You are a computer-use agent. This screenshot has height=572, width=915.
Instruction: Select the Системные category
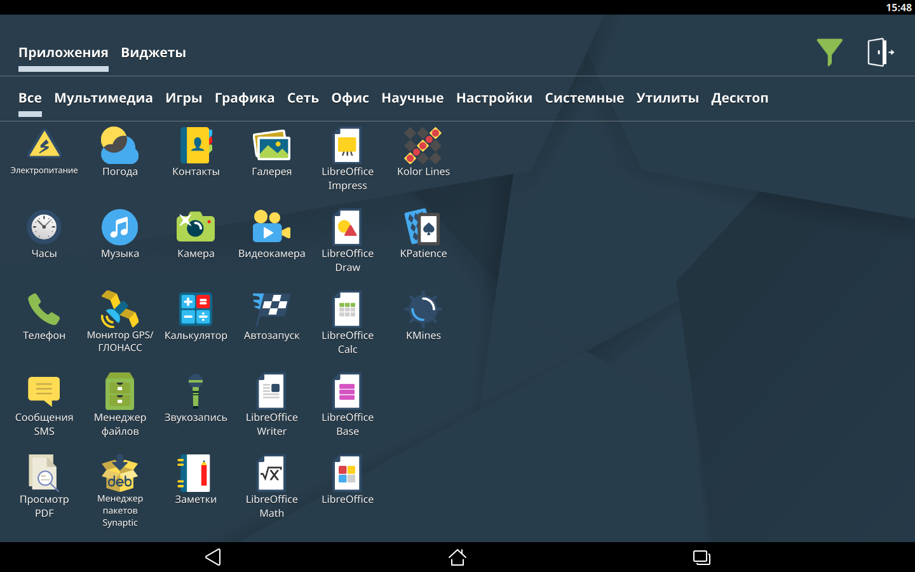pyautogui.click(x=585, y=98)
